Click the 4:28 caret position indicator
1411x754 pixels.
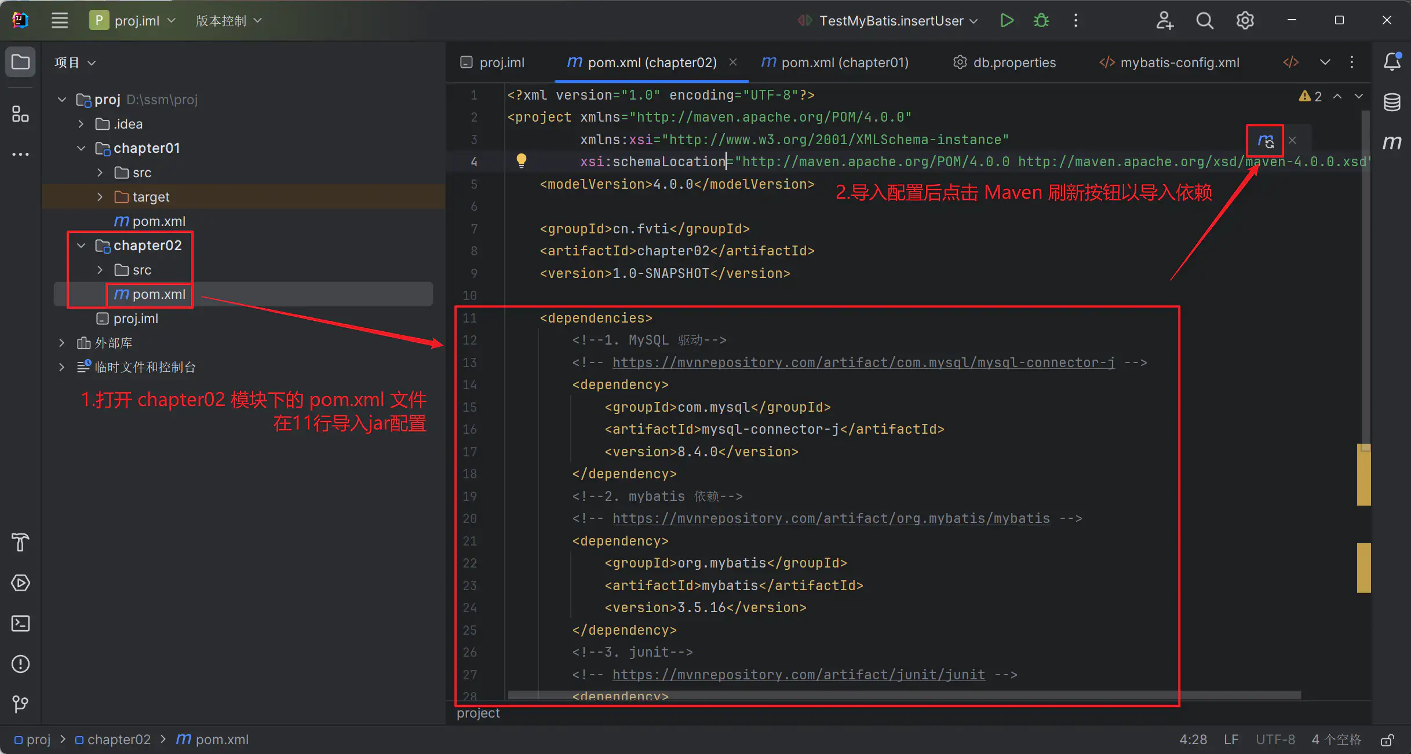coord(1193,740)
